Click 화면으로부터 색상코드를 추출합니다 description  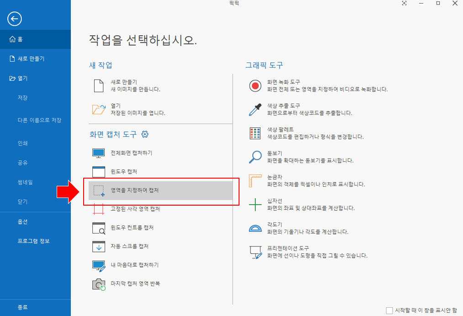(310, 113)
